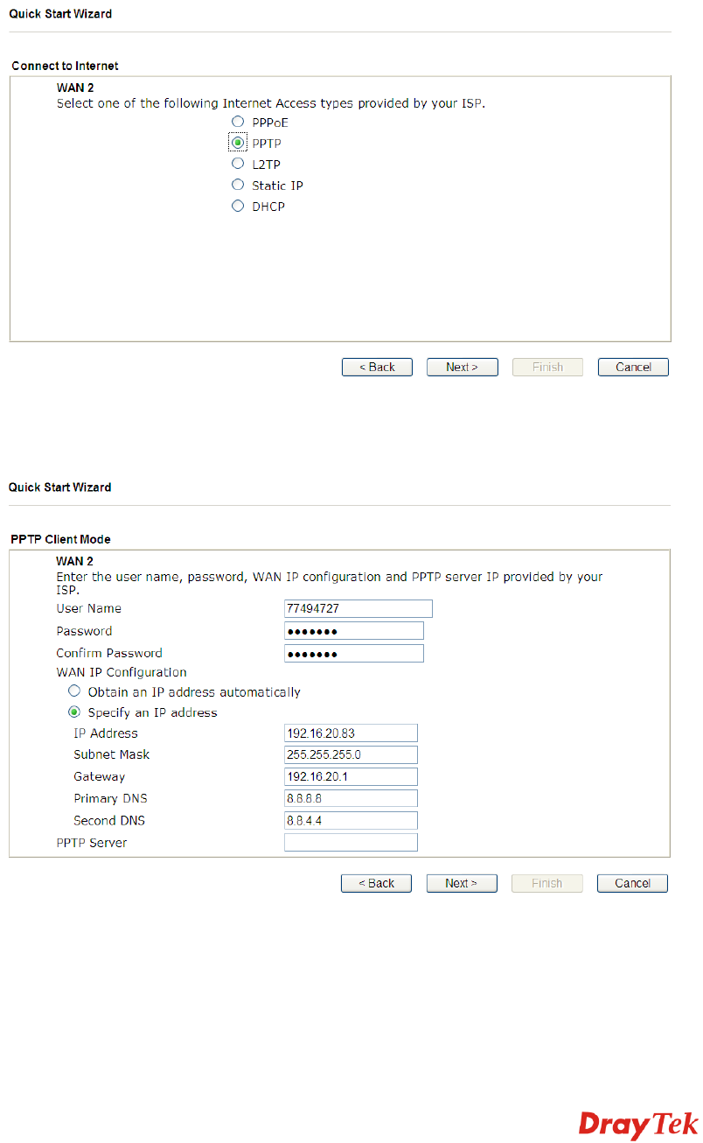Image resolution: width=703 pixels, height=1143 pixels.
Task: Click the 'WAN IP Configuration' label
Action: pyautogui.click(x=122, y=673)
